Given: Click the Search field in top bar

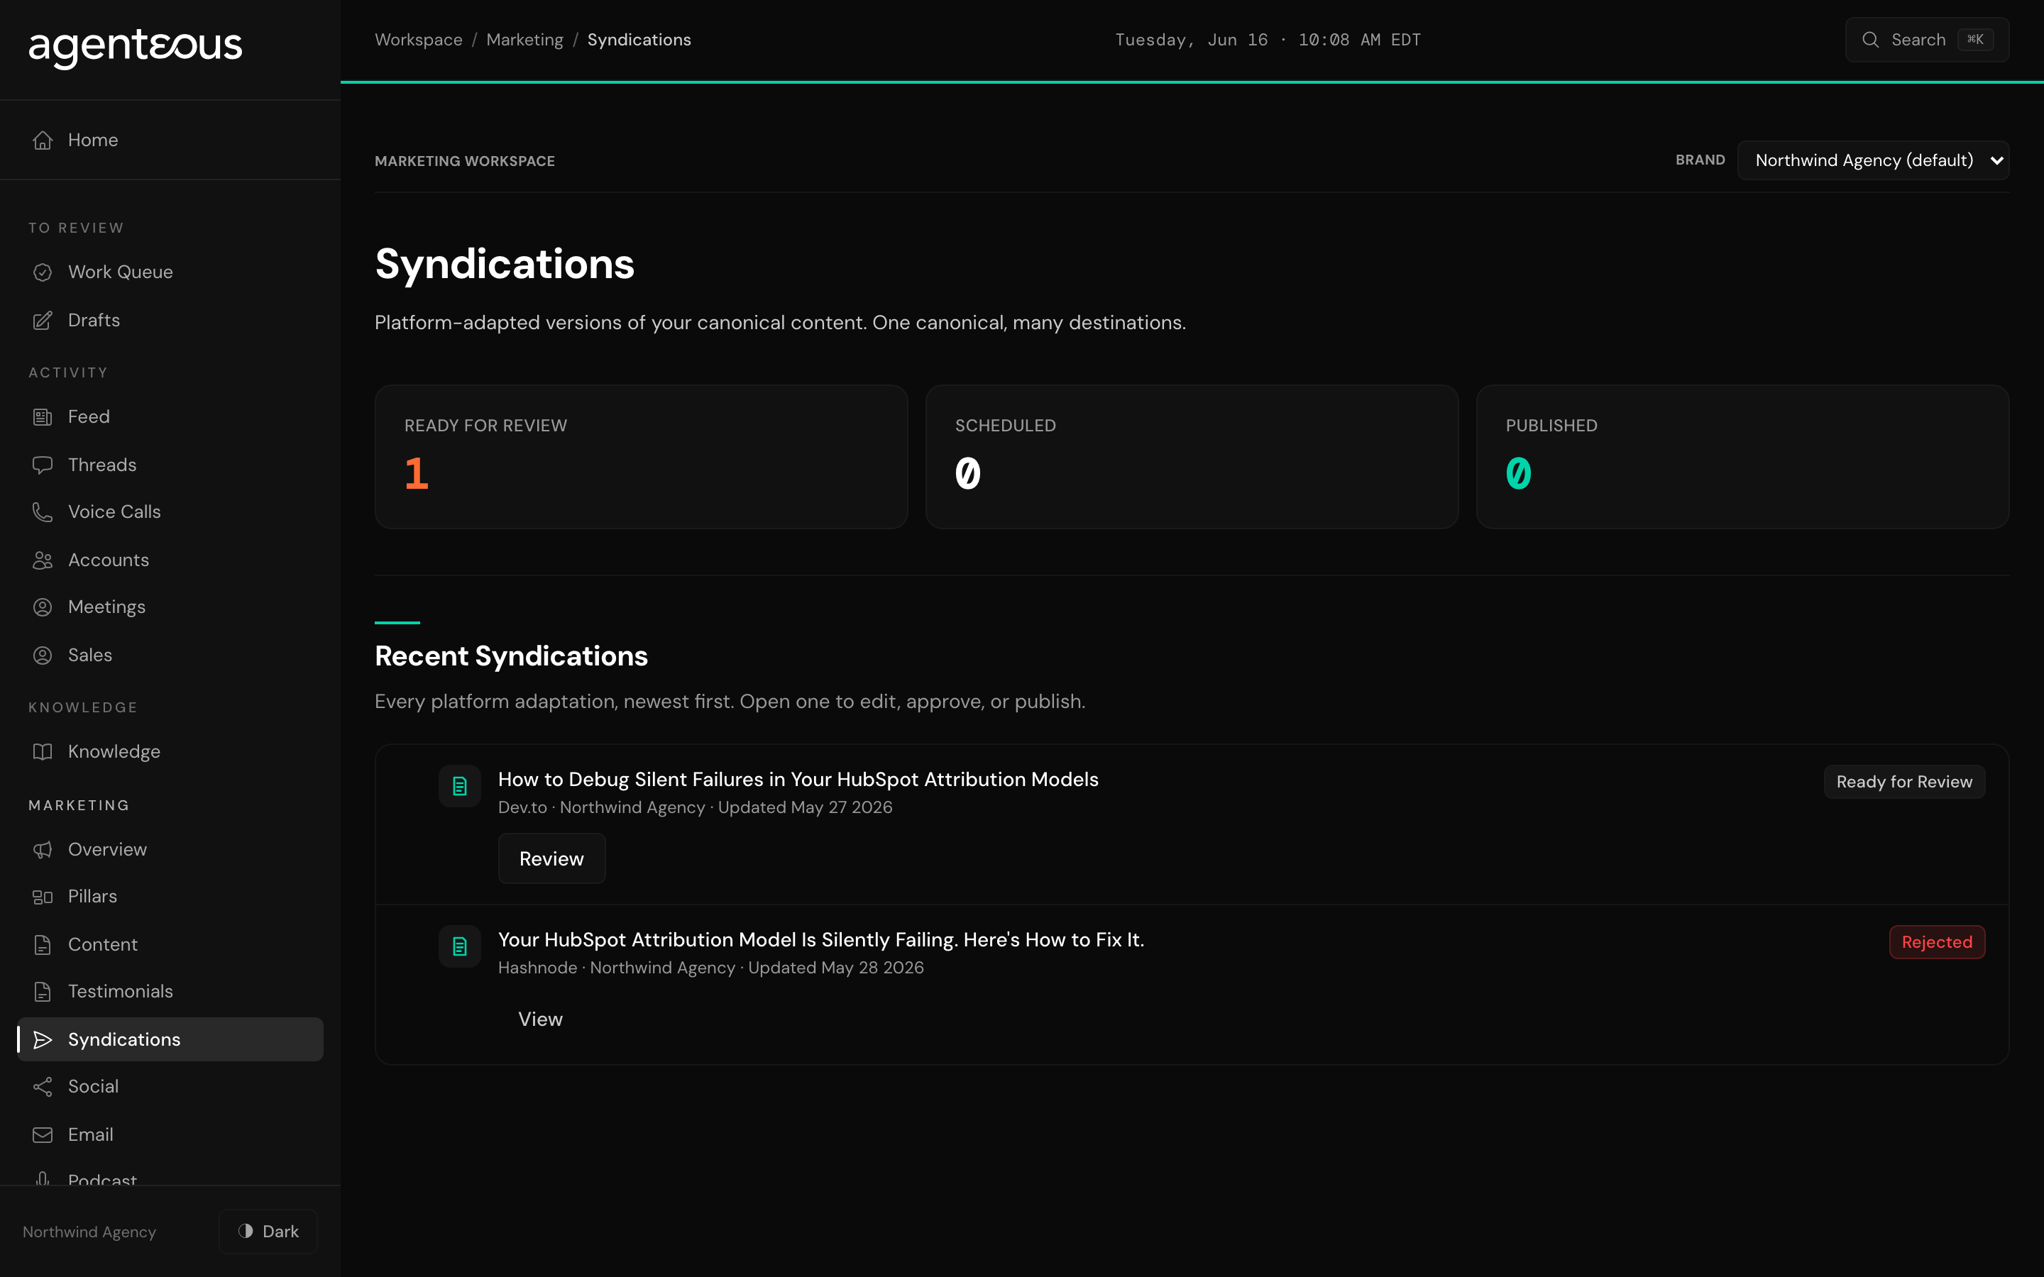Looking at the screenshot, I should 1927,40.
